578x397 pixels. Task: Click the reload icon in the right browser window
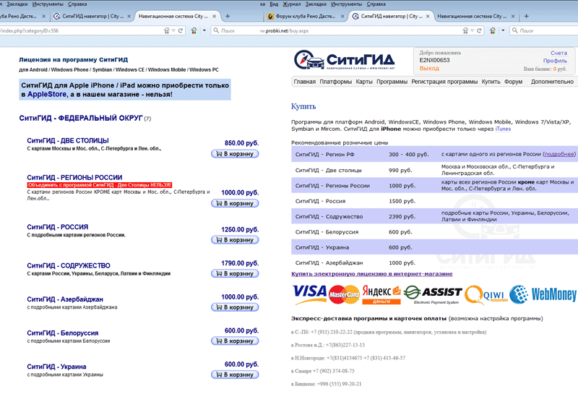[x=479, y=30]
